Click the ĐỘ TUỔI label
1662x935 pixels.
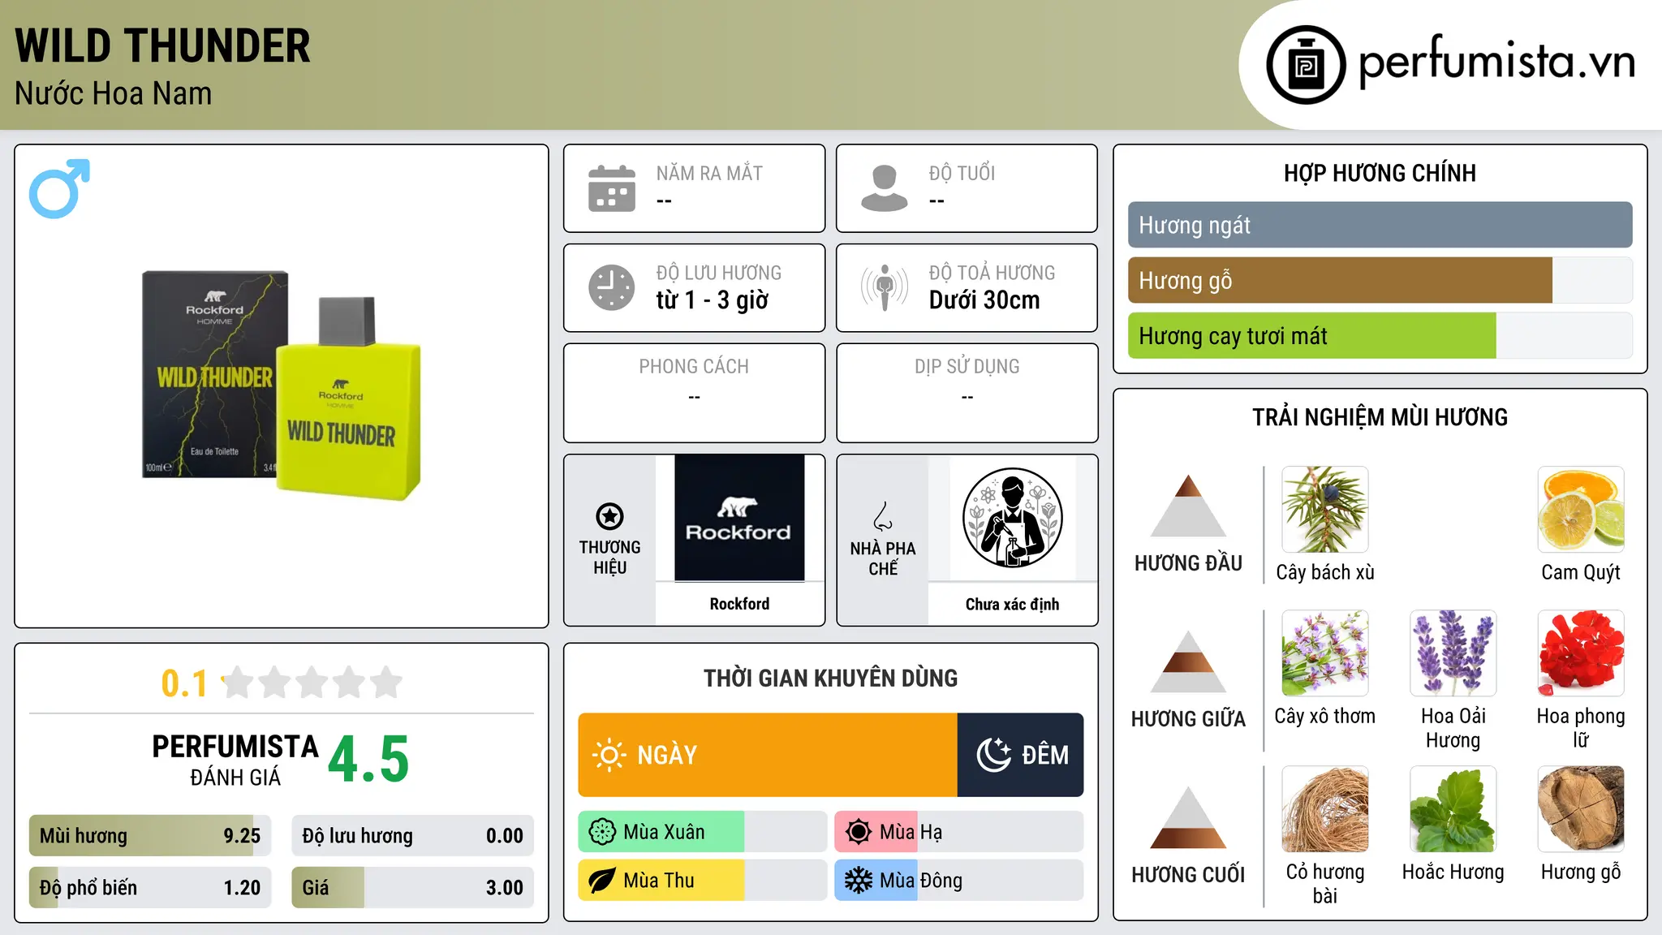[x=962, y=173]
